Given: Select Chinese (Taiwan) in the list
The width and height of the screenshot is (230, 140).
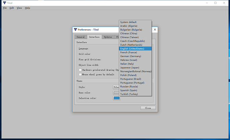Looking at the screenshot, I should click(x=135, y=37).
